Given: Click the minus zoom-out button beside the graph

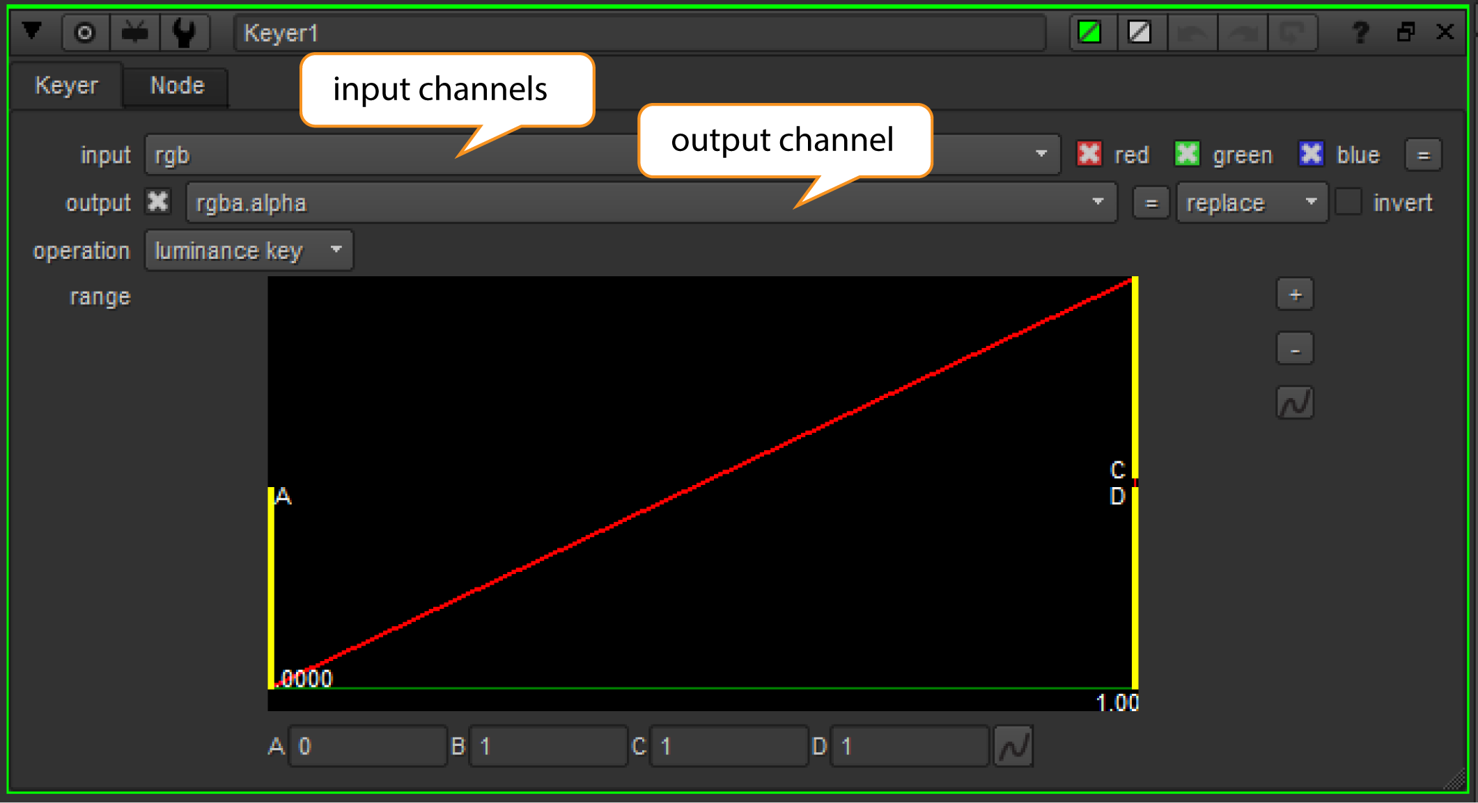Looking at the screenshot, I should point(1295,349).
